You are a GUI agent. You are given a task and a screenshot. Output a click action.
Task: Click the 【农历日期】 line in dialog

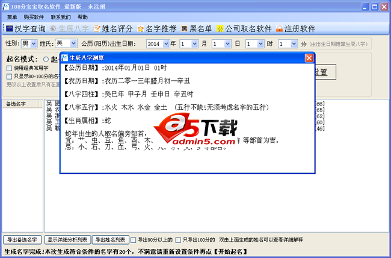126,81
